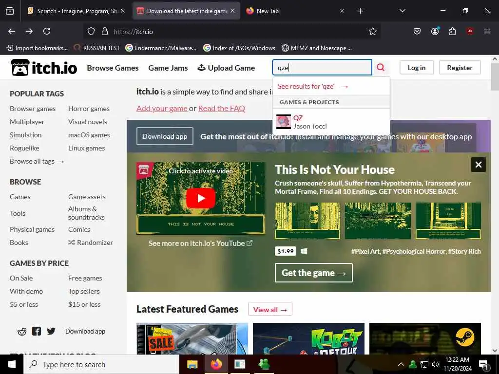
Task: Open itch.io Reddit icon link
Action: 22,332
